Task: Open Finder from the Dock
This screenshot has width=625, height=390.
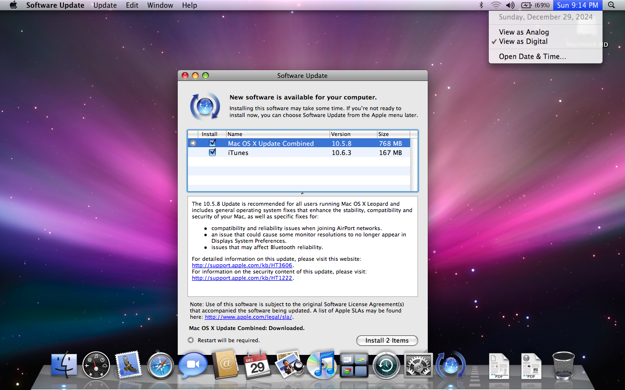Action: (64, 366)
